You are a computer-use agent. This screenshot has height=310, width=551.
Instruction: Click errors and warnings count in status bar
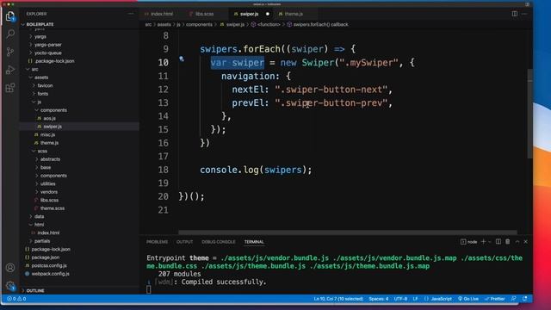point(16,299)
